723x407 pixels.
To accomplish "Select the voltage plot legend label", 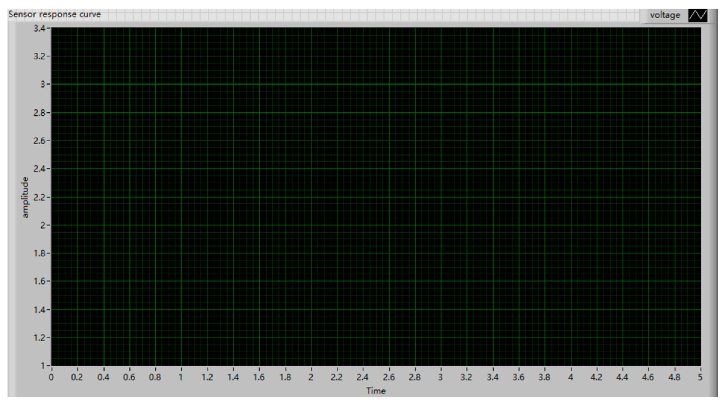I will coord(665,15).
